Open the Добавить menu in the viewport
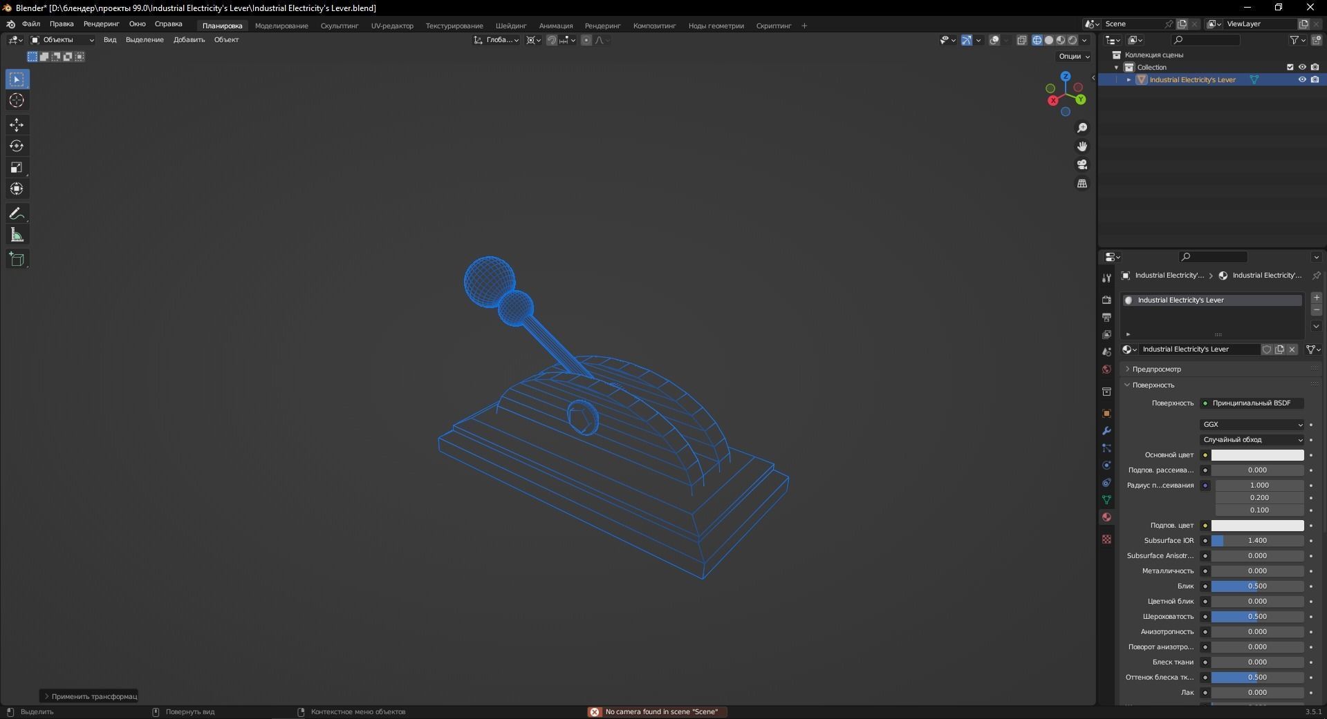The width and height of the screenshot is (1327, 719). click(x=189, y=40)
